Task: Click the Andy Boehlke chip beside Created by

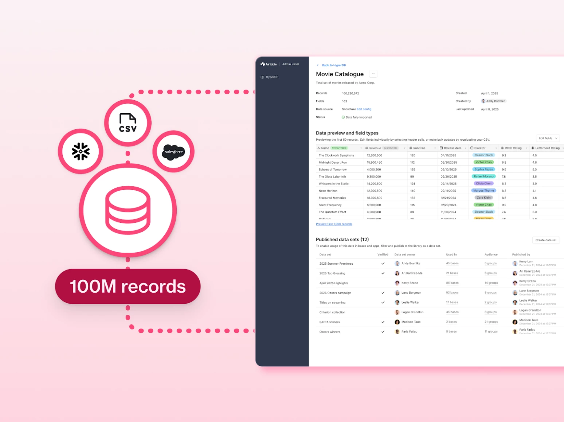Action: [493, 101]
